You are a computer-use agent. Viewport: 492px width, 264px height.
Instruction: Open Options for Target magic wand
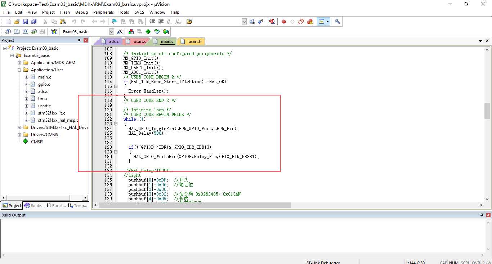coord(120,32)
